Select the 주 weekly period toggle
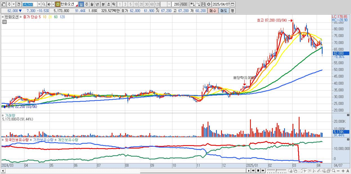351x174 pixels. pyautogui.click(x=86, y=4)
